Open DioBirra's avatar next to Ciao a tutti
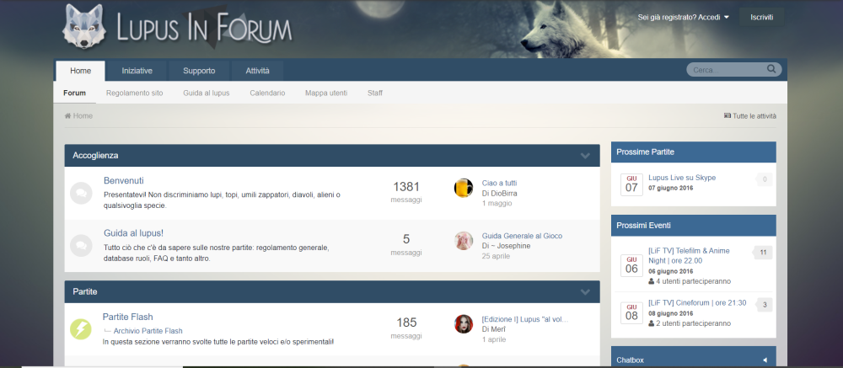Screen dimensions: 843x368 tap(464, 188)
